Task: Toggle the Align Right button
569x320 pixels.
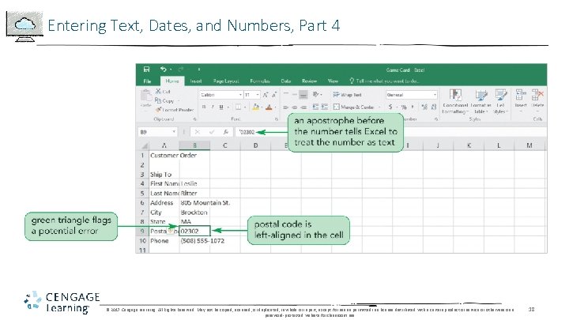Action: click(303, 107)
